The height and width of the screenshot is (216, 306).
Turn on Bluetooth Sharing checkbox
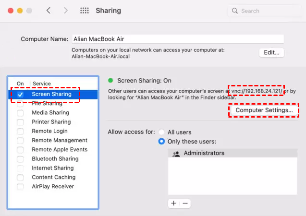point(20,159)
